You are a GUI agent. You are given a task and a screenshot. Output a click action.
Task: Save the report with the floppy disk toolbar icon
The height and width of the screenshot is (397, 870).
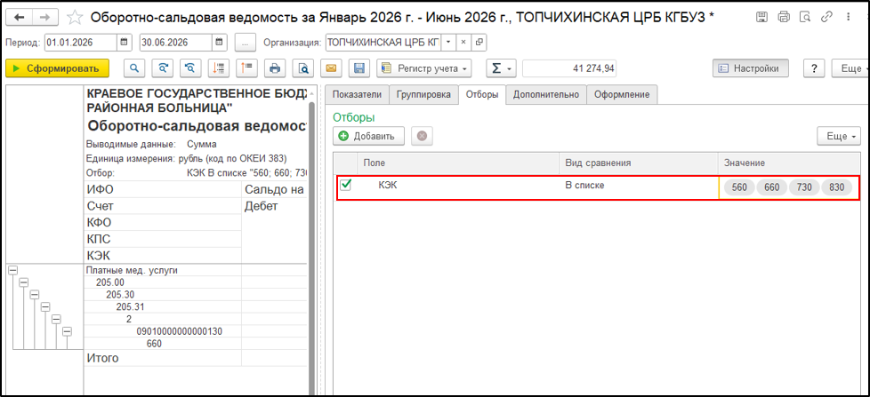(359, 68)
